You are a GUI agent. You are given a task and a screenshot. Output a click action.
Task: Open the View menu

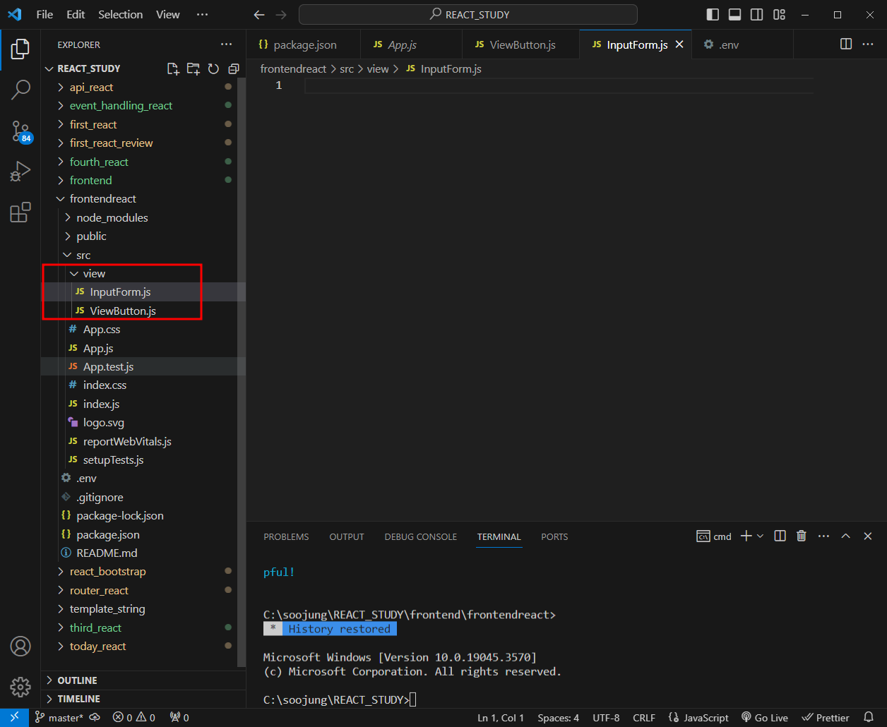point(168,15)
